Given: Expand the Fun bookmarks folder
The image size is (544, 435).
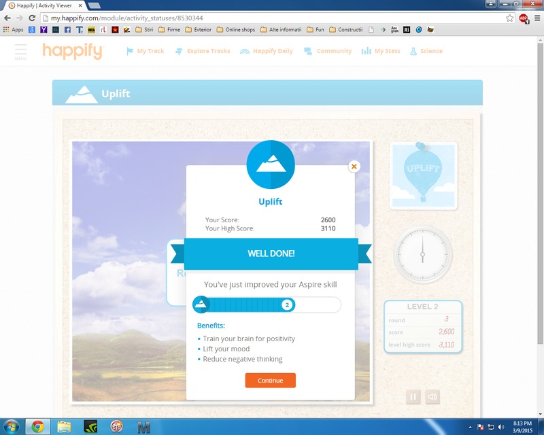Looking at the screenshot, I should coord(316,30).
